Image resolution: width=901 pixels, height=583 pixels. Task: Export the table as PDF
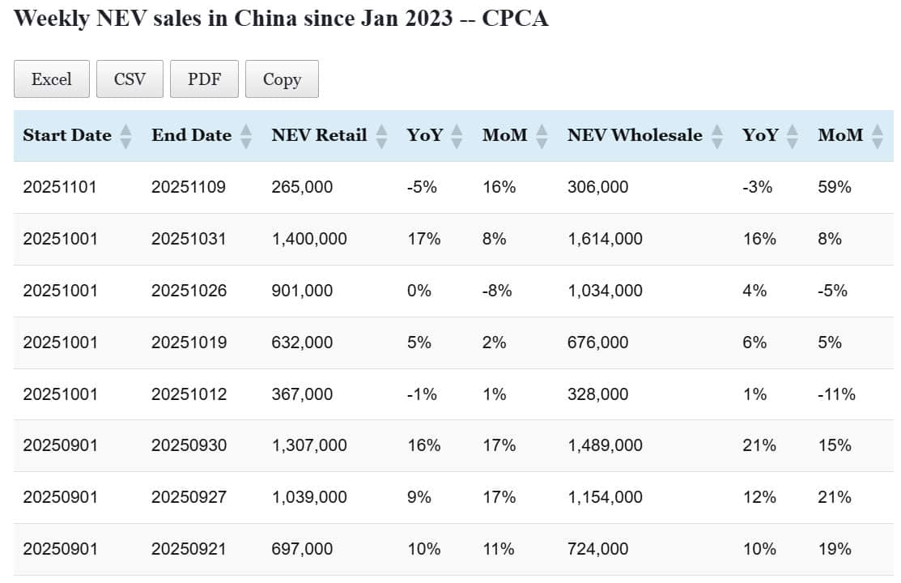coord(204,79)
